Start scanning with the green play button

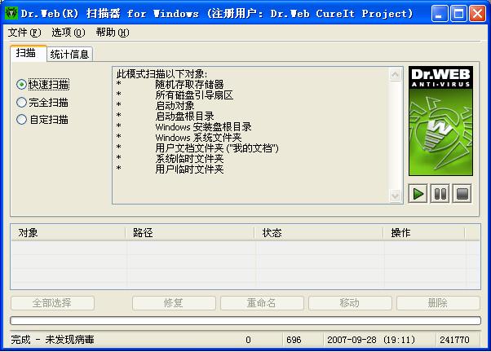coord(418,194)
